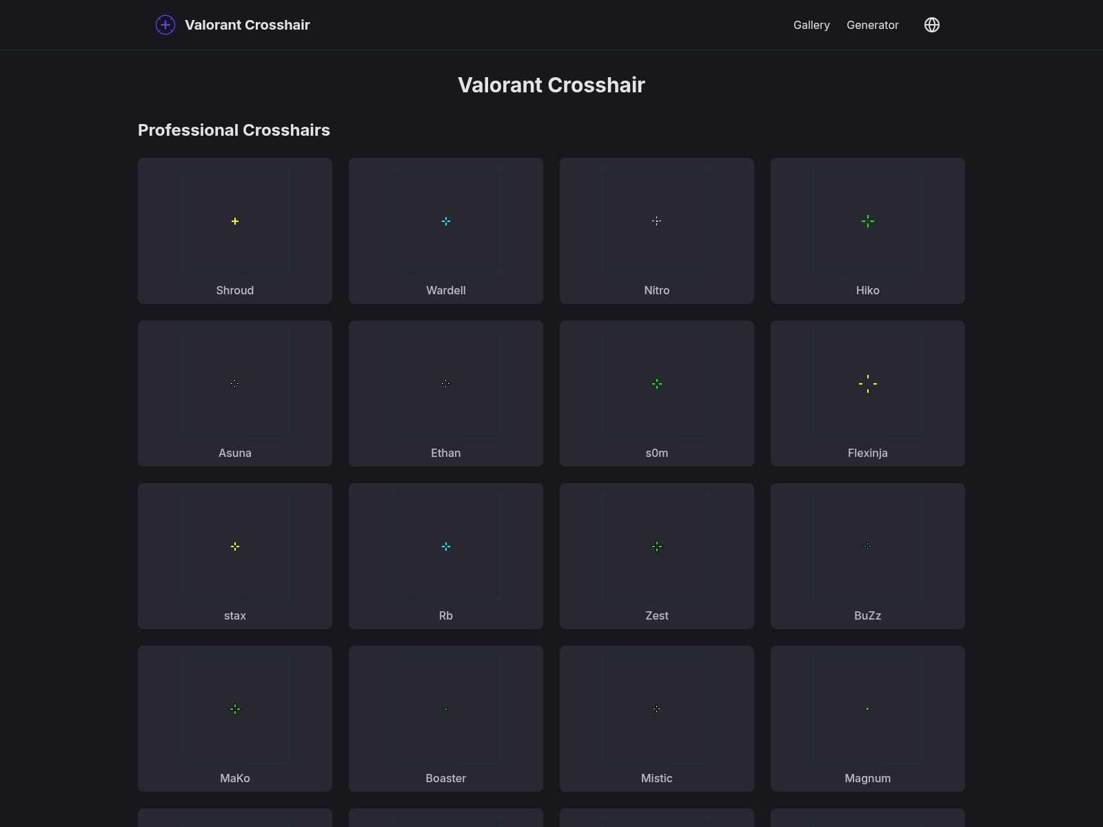Screen dimensions: 1103x827
Task: Select Nitro's white crosshair icon
Action: pyautogui.click(x=656, y=221)
